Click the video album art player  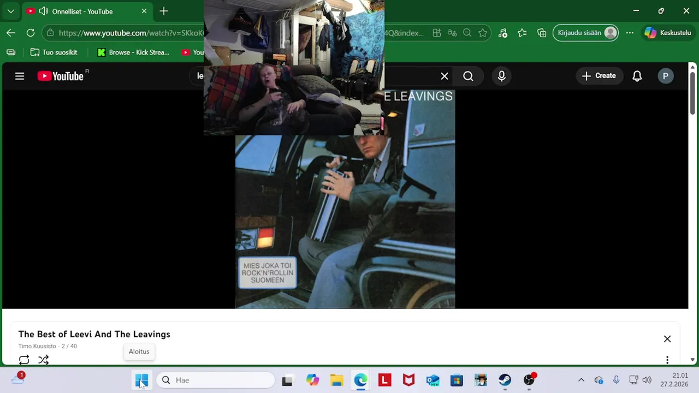(345, 199)
